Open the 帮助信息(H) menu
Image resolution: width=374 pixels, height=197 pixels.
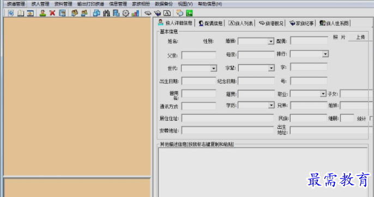[x=210, y=4]
